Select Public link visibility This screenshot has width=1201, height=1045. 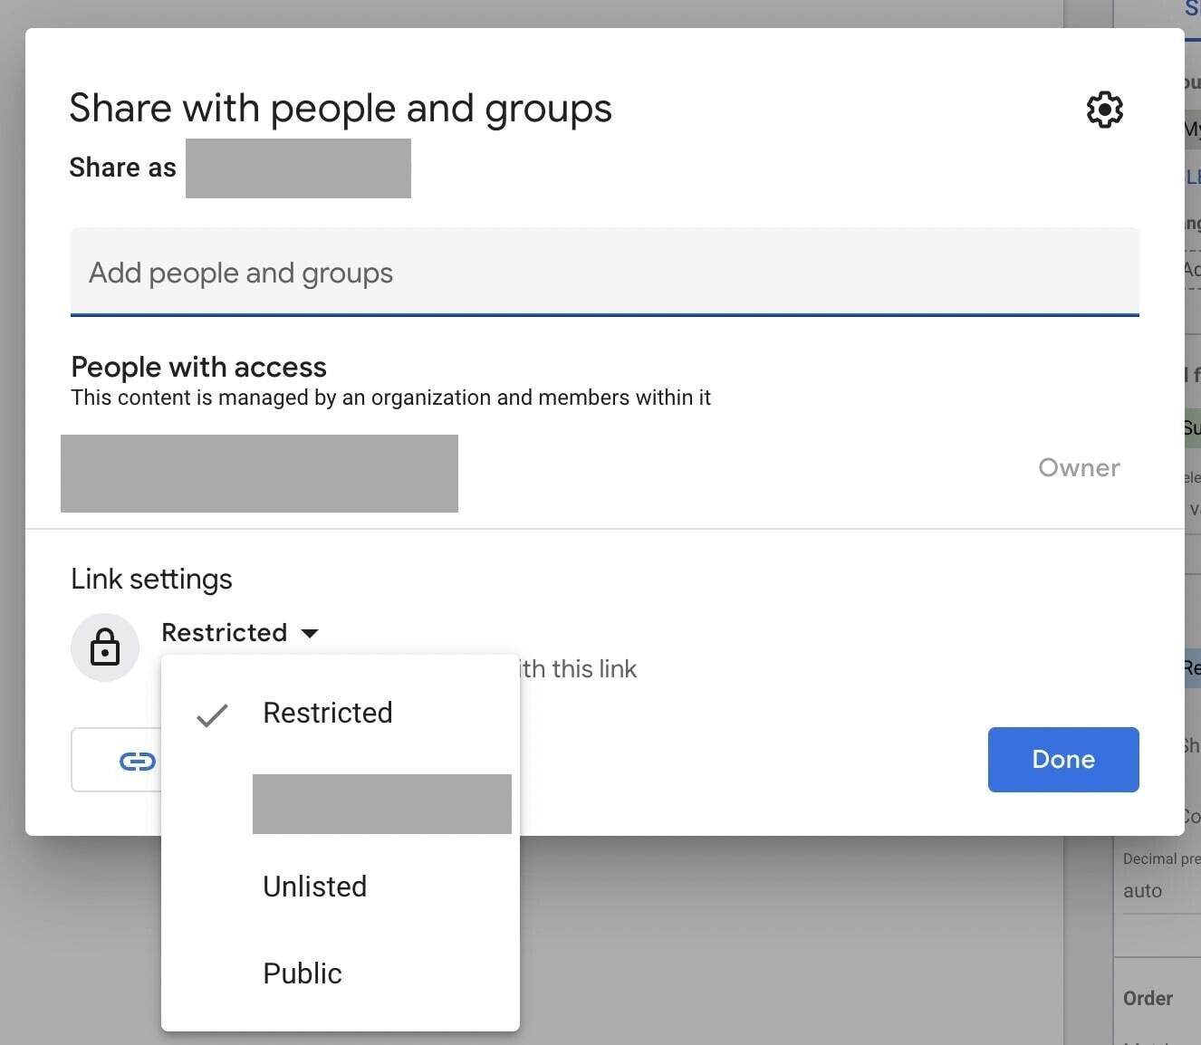coord(302,973)
